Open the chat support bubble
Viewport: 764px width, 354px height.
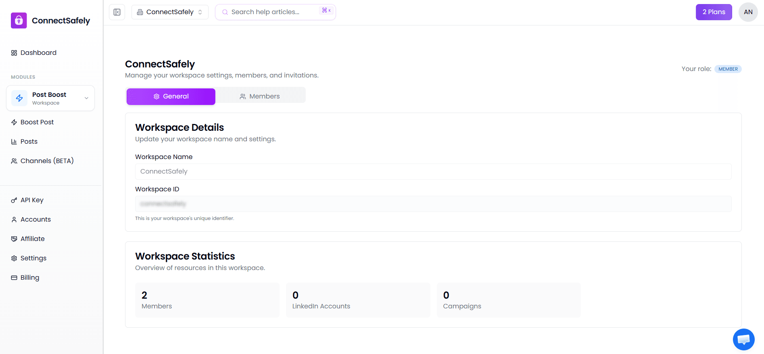(744, 339)
